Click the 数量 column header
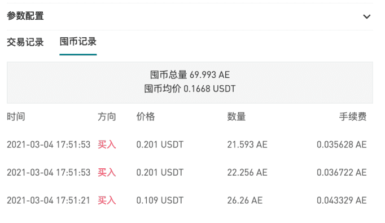The image size is (385, 223). (237, 117)
